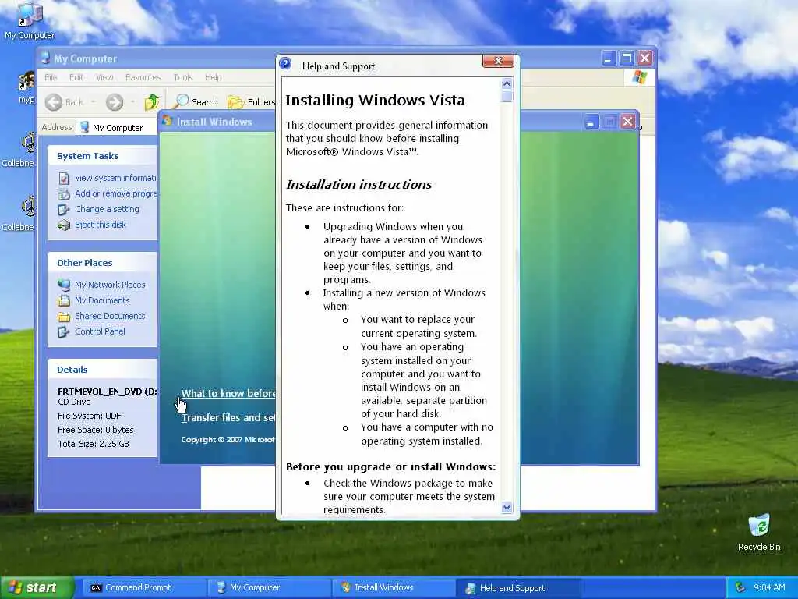Click Add or remove programs link
798x599 pixels.
(x=116, y=193)
